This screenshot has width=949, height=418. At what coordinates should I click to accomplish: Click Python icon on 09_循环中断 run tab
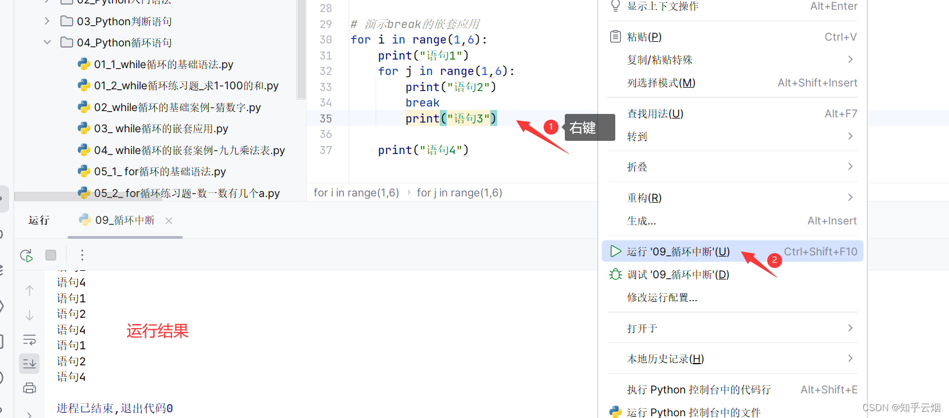(85, 220)
